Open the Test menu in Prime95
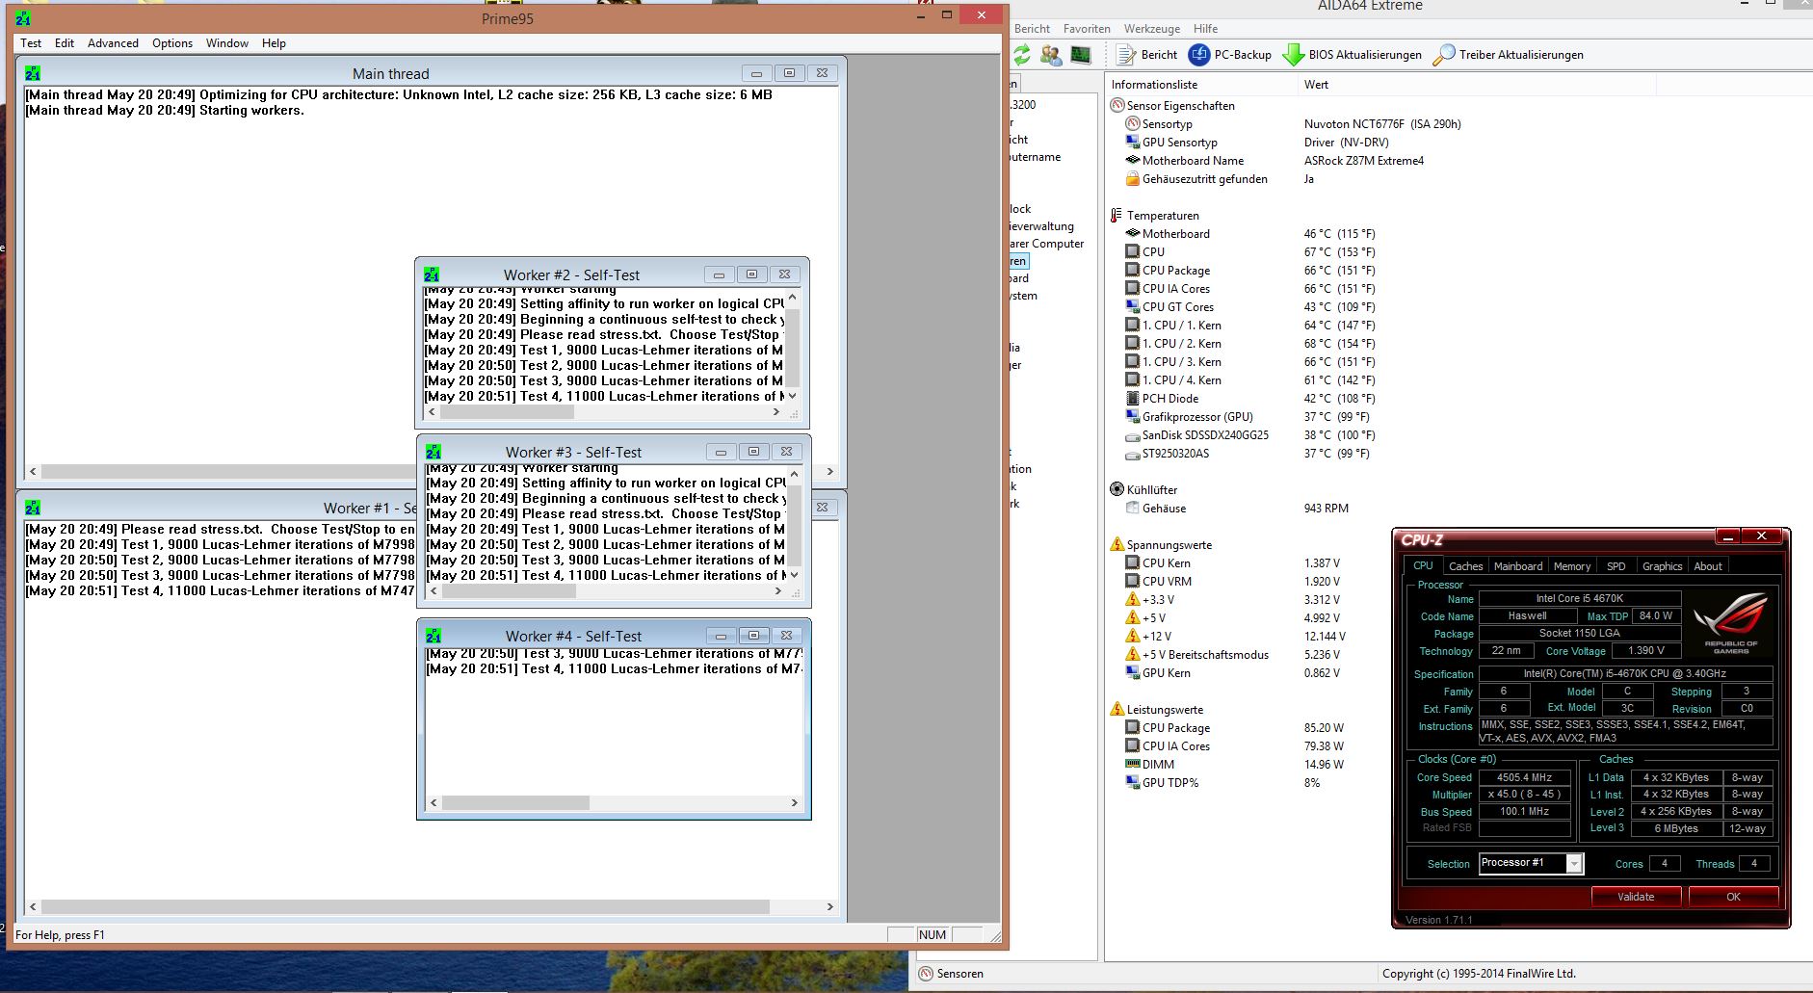Screen dimensions: 1813x993 pos(31,43)
